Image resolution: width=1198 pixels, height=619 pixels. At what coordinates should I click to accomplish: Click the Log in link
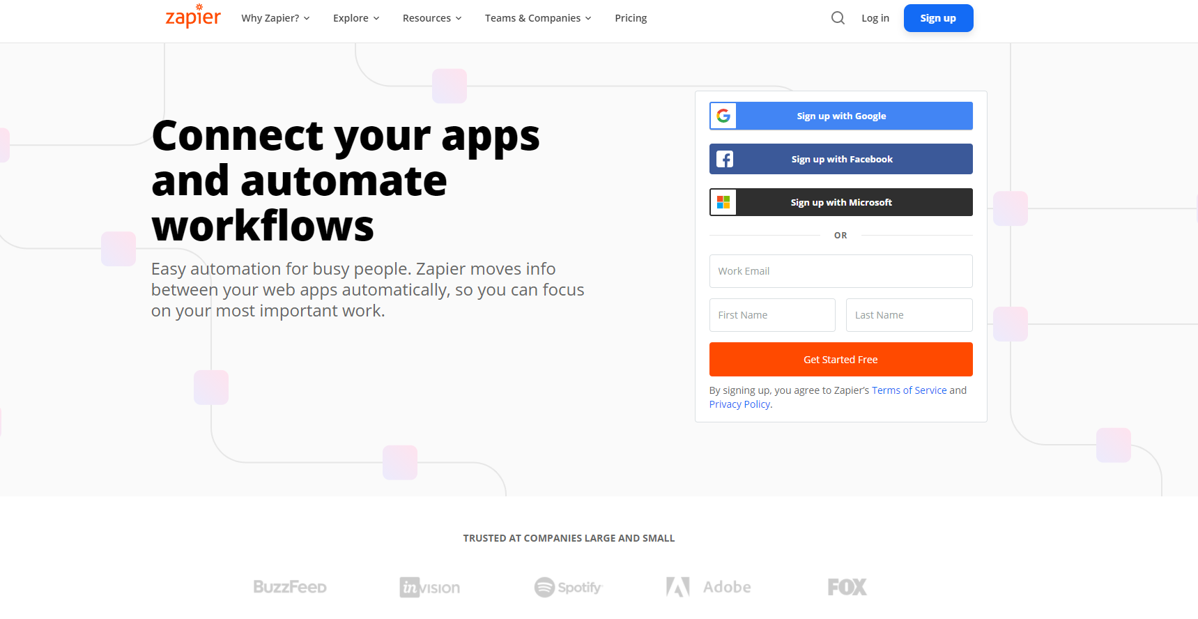pos(875,18)
